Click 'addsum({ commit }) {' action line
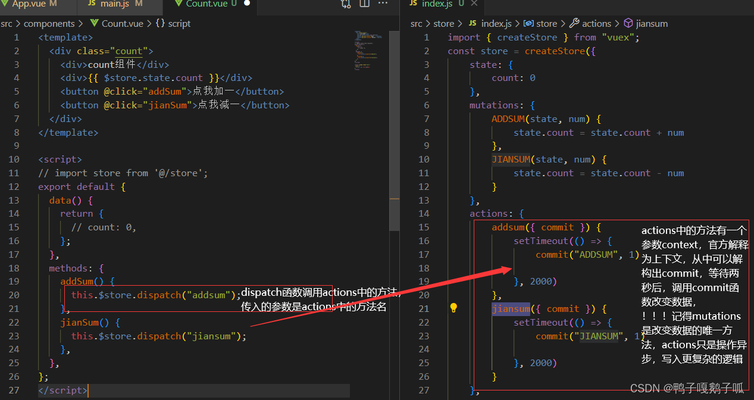Image resolution: width=754 pixels, height=400 pixels. click(546, 227)
